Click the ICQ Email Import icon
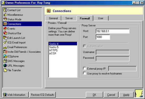The height and width of the screenshot is (99, 145). pos(5,43)
